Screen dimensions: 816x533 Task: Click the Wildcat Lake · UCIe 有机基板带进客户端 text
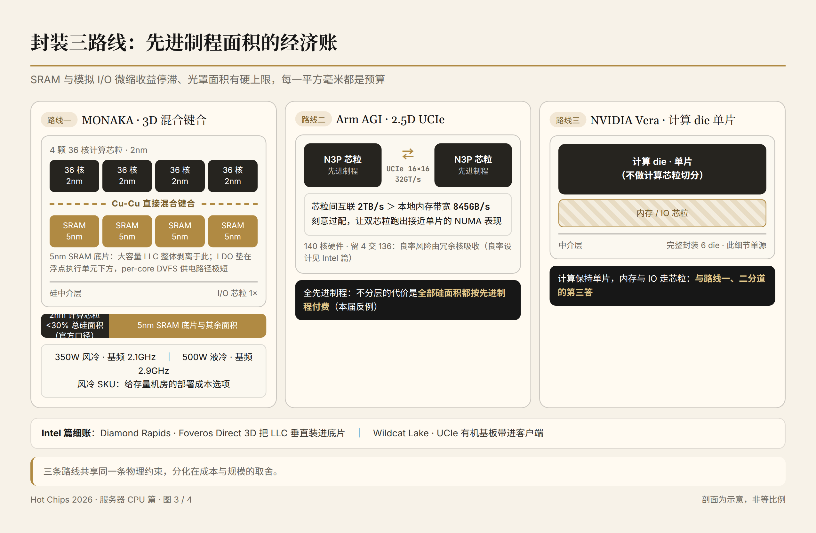458,433
